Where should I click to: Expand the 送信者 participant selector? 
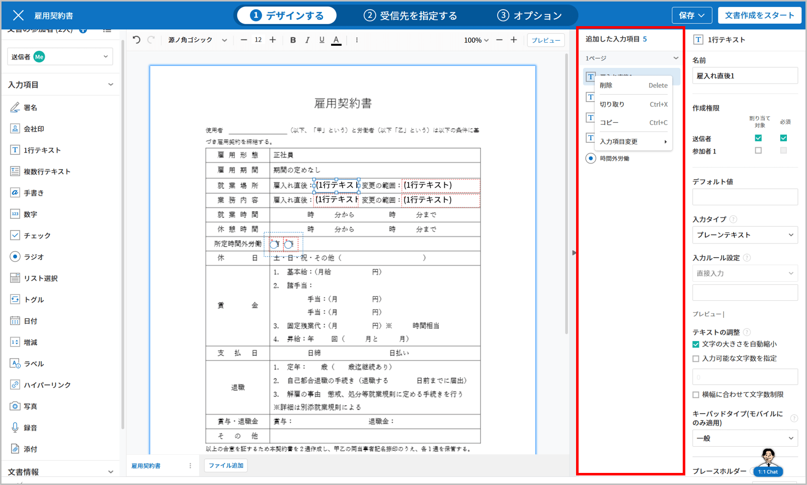60,57
